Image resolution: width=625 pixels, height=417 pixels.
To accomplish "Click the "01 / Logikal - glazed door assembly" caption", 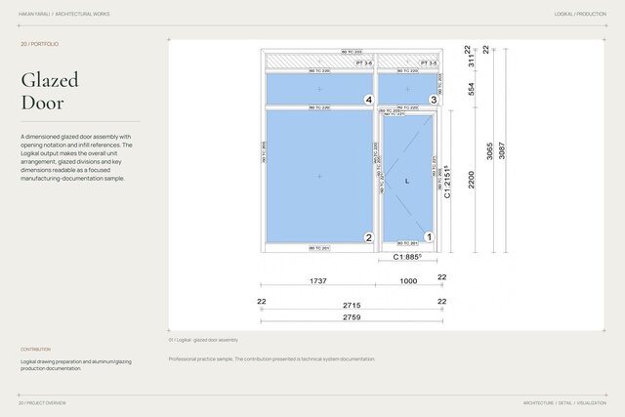I will [203, 340].
